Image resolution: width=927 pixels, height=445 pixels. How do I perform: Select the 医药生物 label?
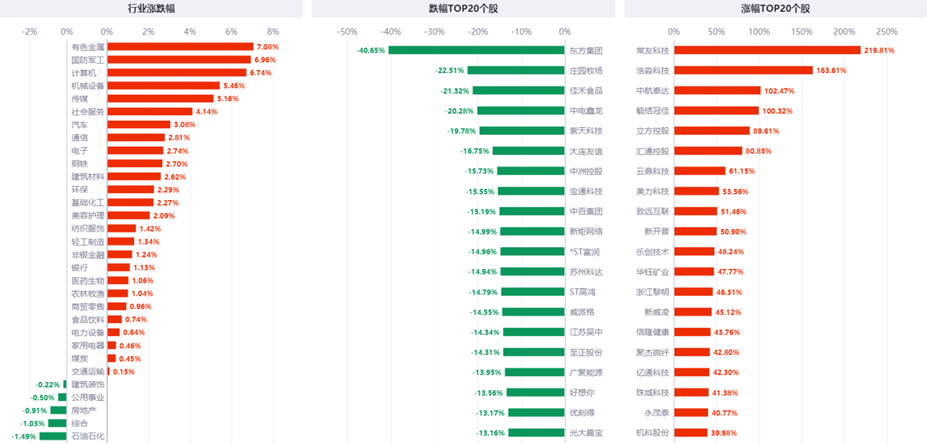pos(88,281)
